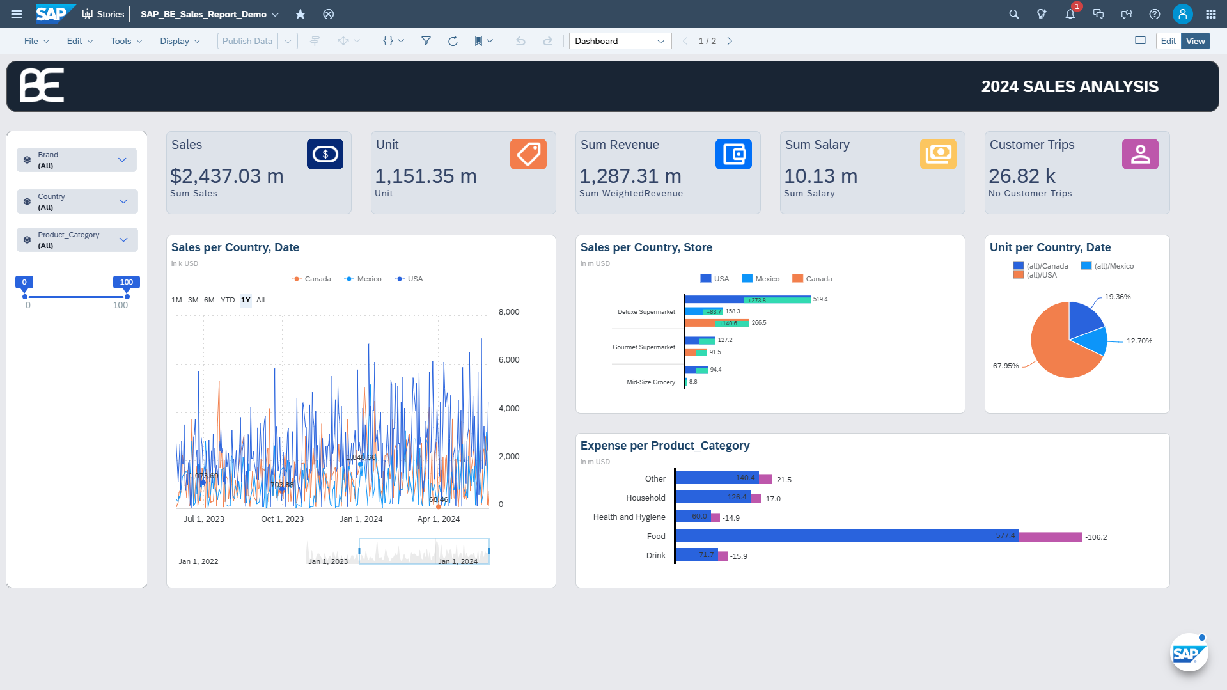Screen dimensions: 1227x690
Task: Open notifications bell icon
Action: pos(1070,14)
